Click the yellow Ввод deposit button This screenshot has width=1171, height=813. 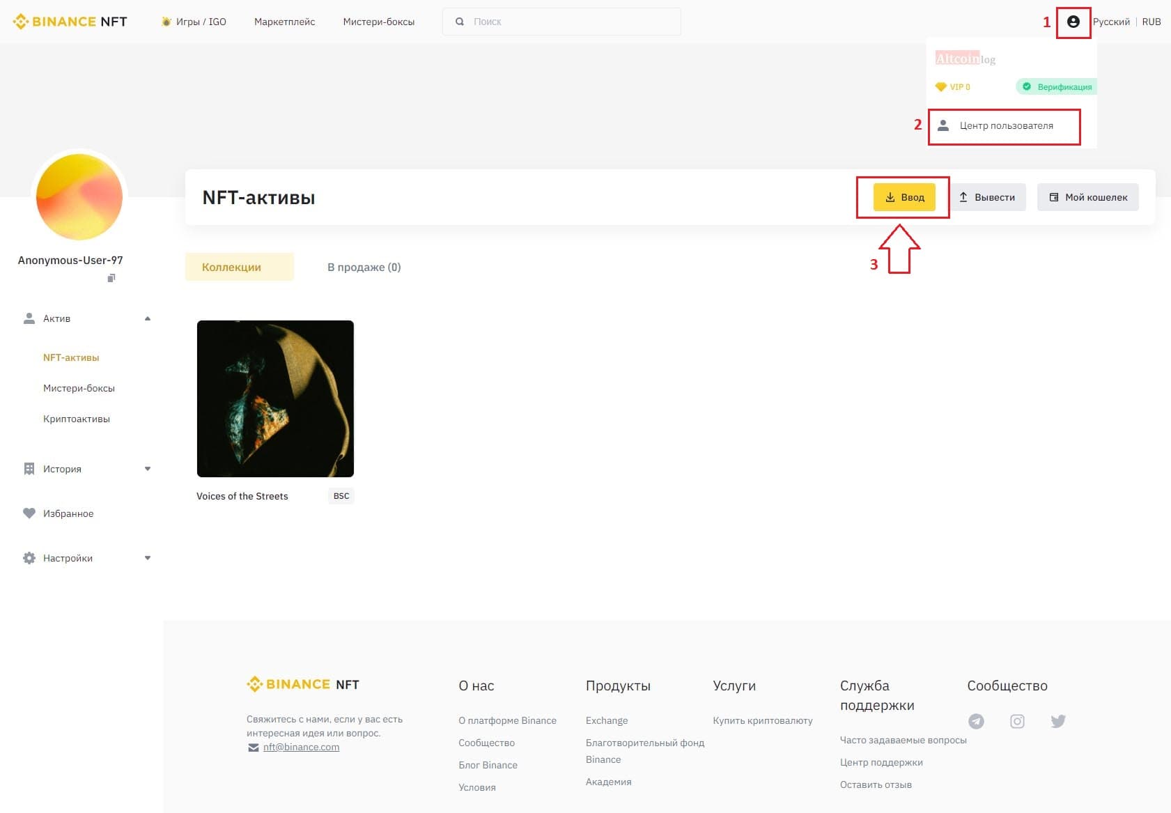904,197
